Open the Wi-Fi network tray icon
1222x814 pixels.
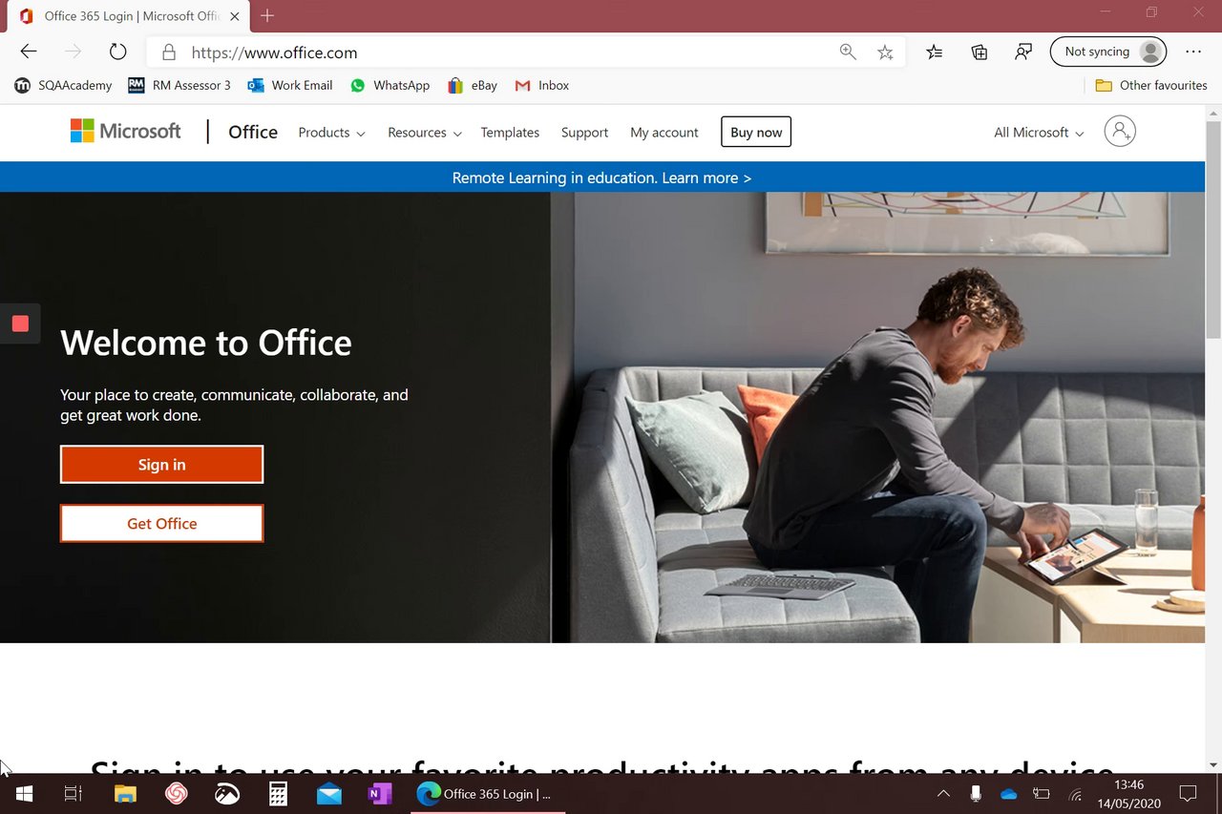pyautogui.click(x=1075, y=793)
